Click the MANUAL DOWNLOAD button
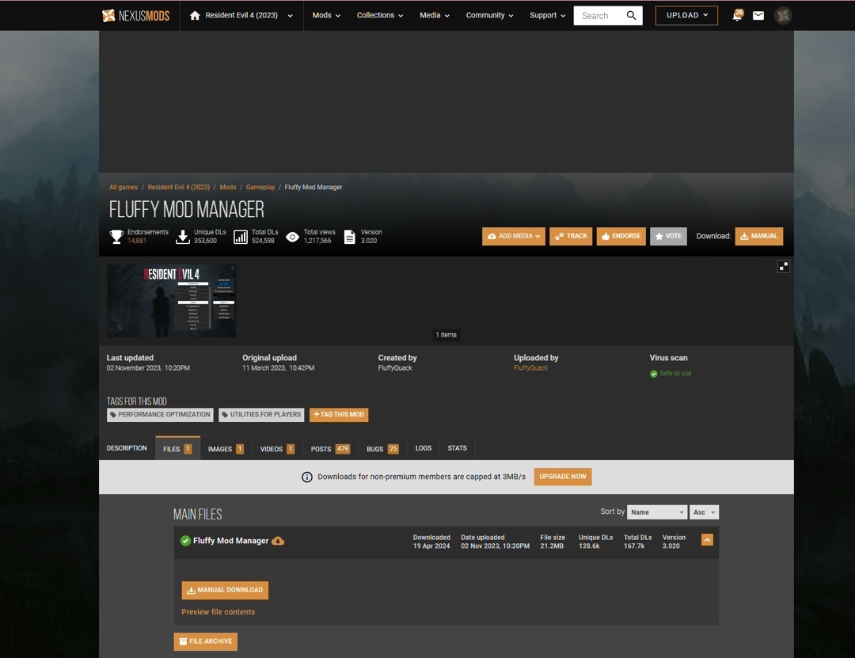 click(x=225, y=591)
